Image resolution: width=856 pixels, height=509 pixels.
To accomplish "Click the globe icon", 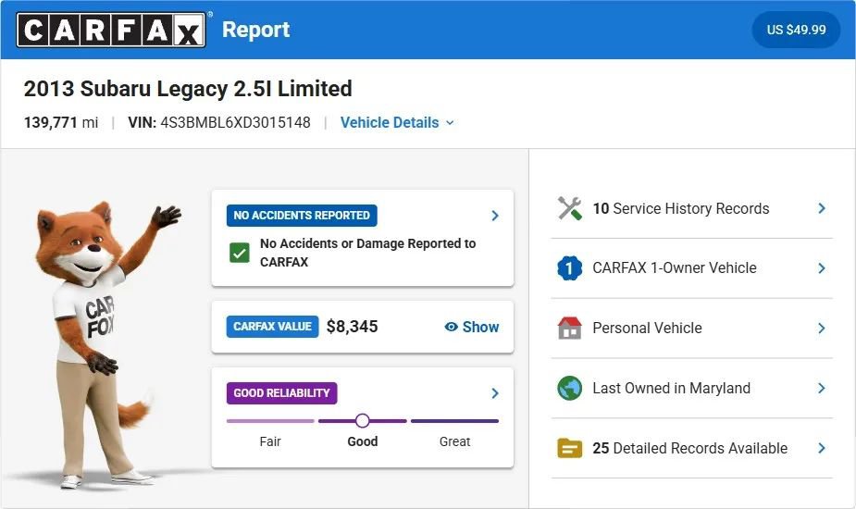I will [569, 389].
